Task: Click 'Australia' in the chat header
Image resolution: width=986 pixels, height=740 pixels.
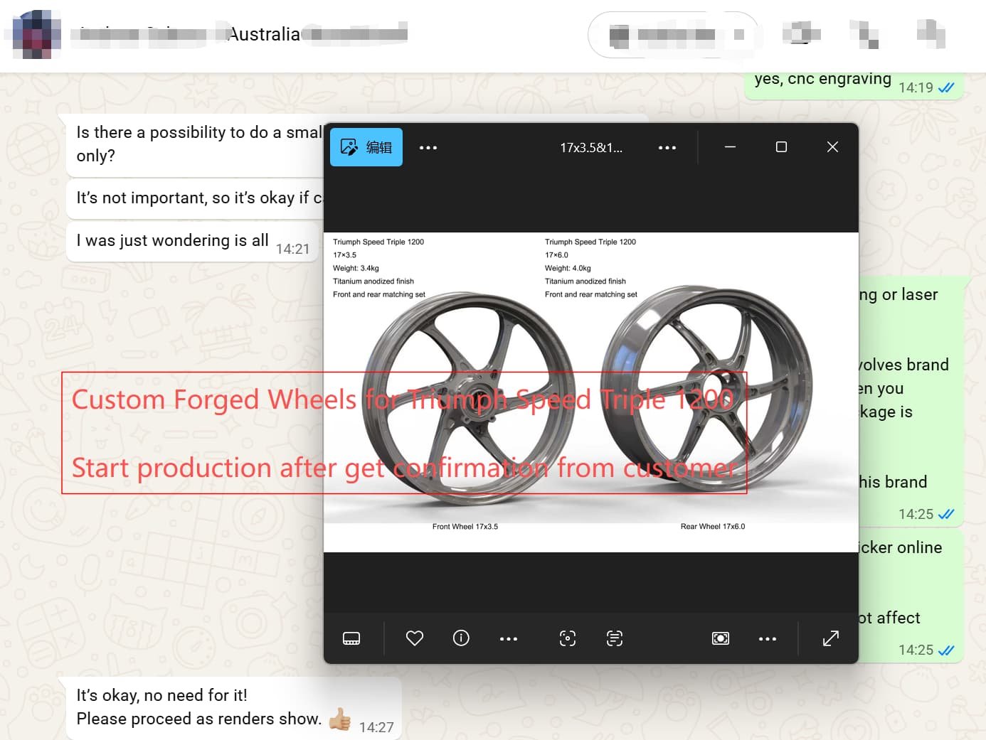Action: [264, 34]
